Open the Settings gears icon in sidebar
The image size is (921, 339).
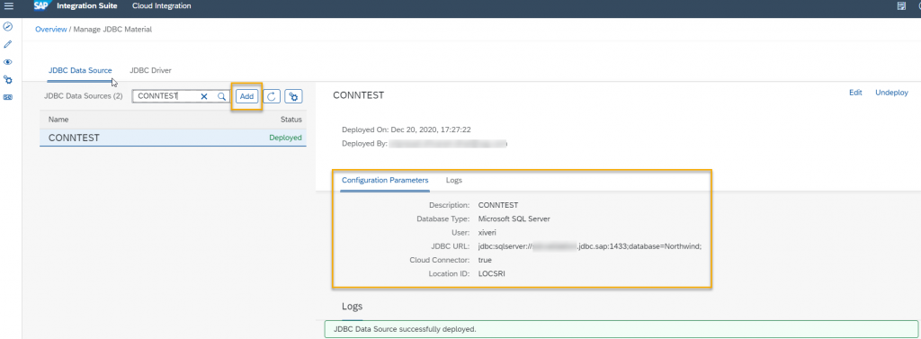click(8, 79)
